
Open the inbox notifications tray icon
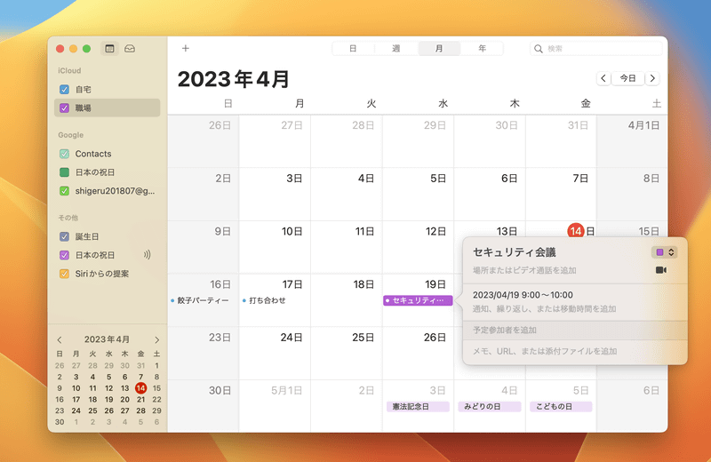pos(130,49)
